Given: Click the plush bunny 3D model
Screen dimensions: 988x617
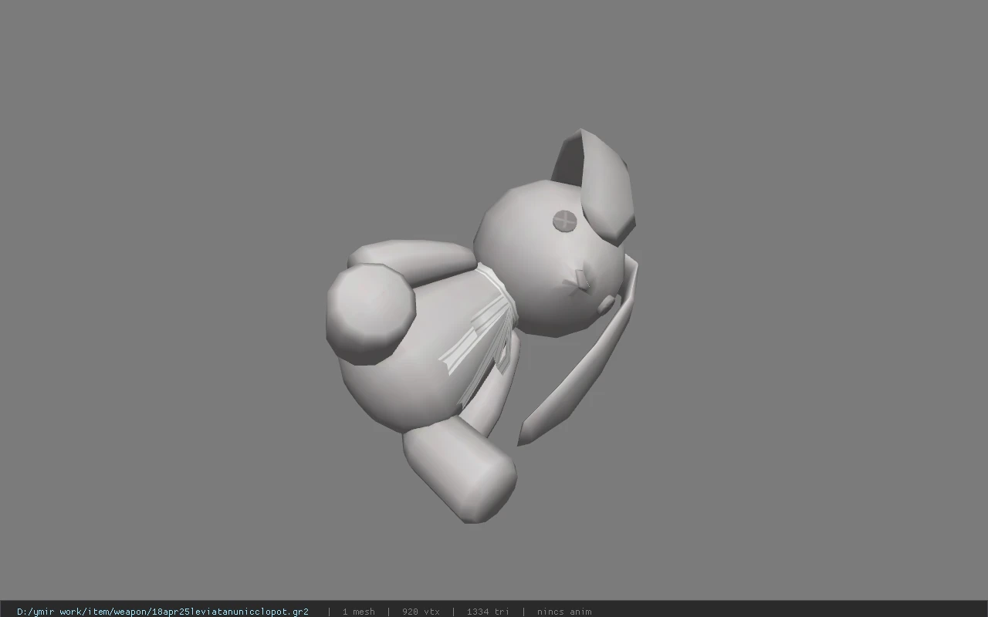Looking at the screenshot, I should pyautogui.click(x=482, y=325).
